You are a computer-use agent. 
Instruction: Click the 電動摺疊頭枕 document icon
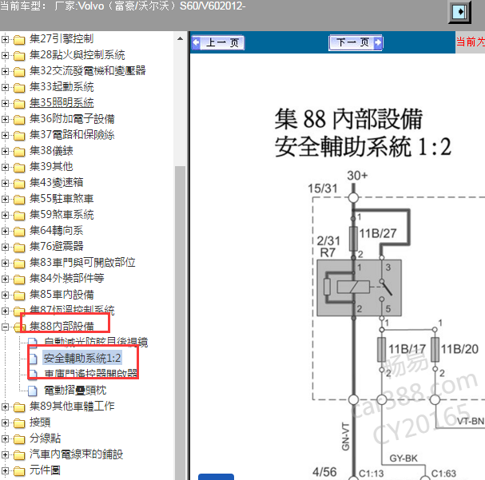(x=33, y=391)
